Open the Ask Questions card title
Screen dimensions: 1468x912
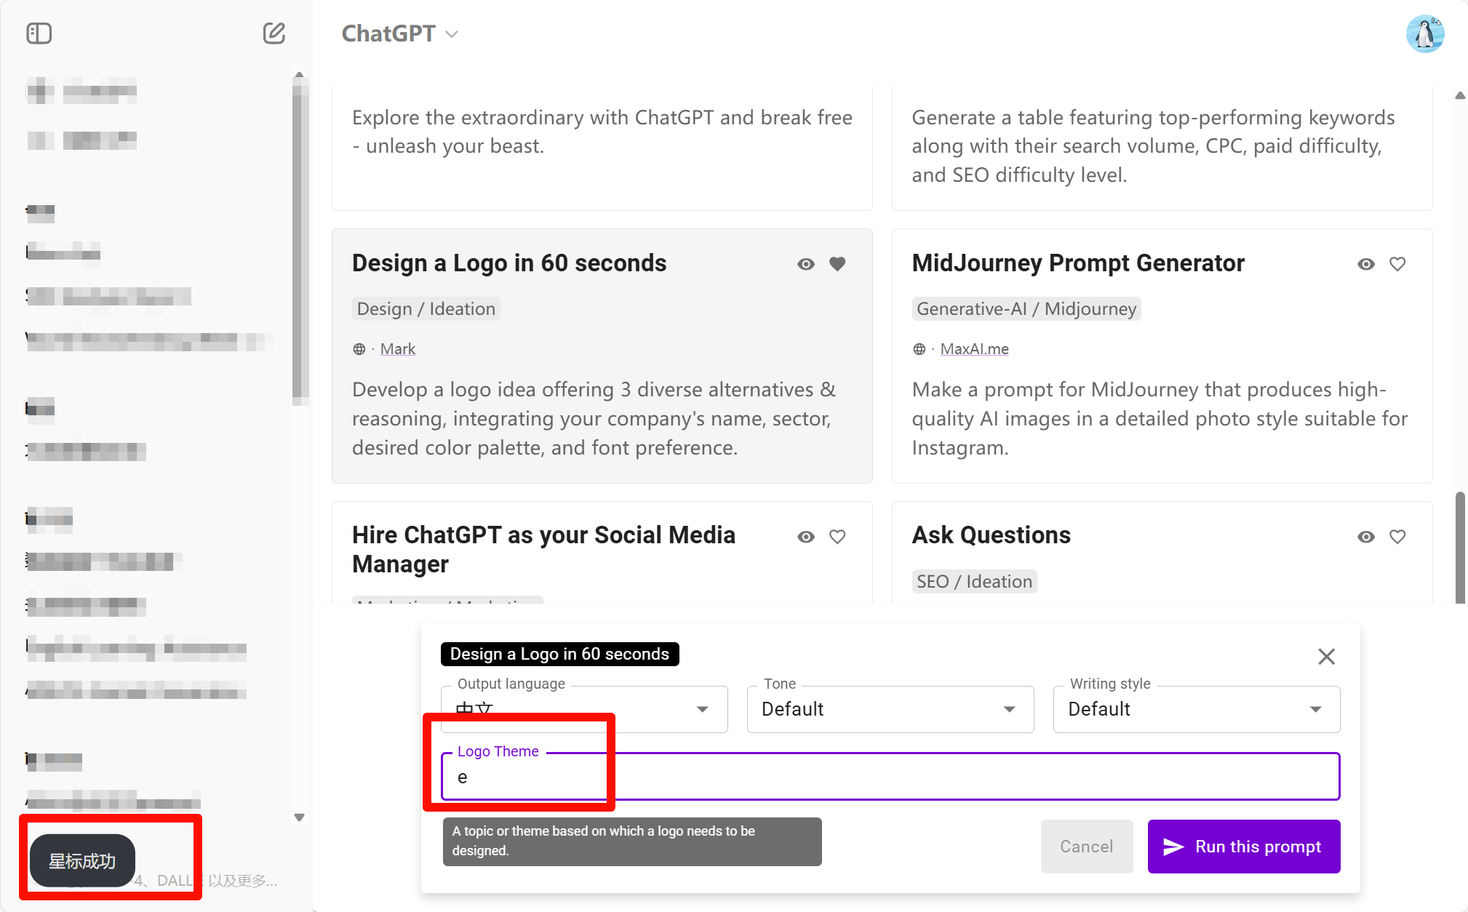[992, 535]
